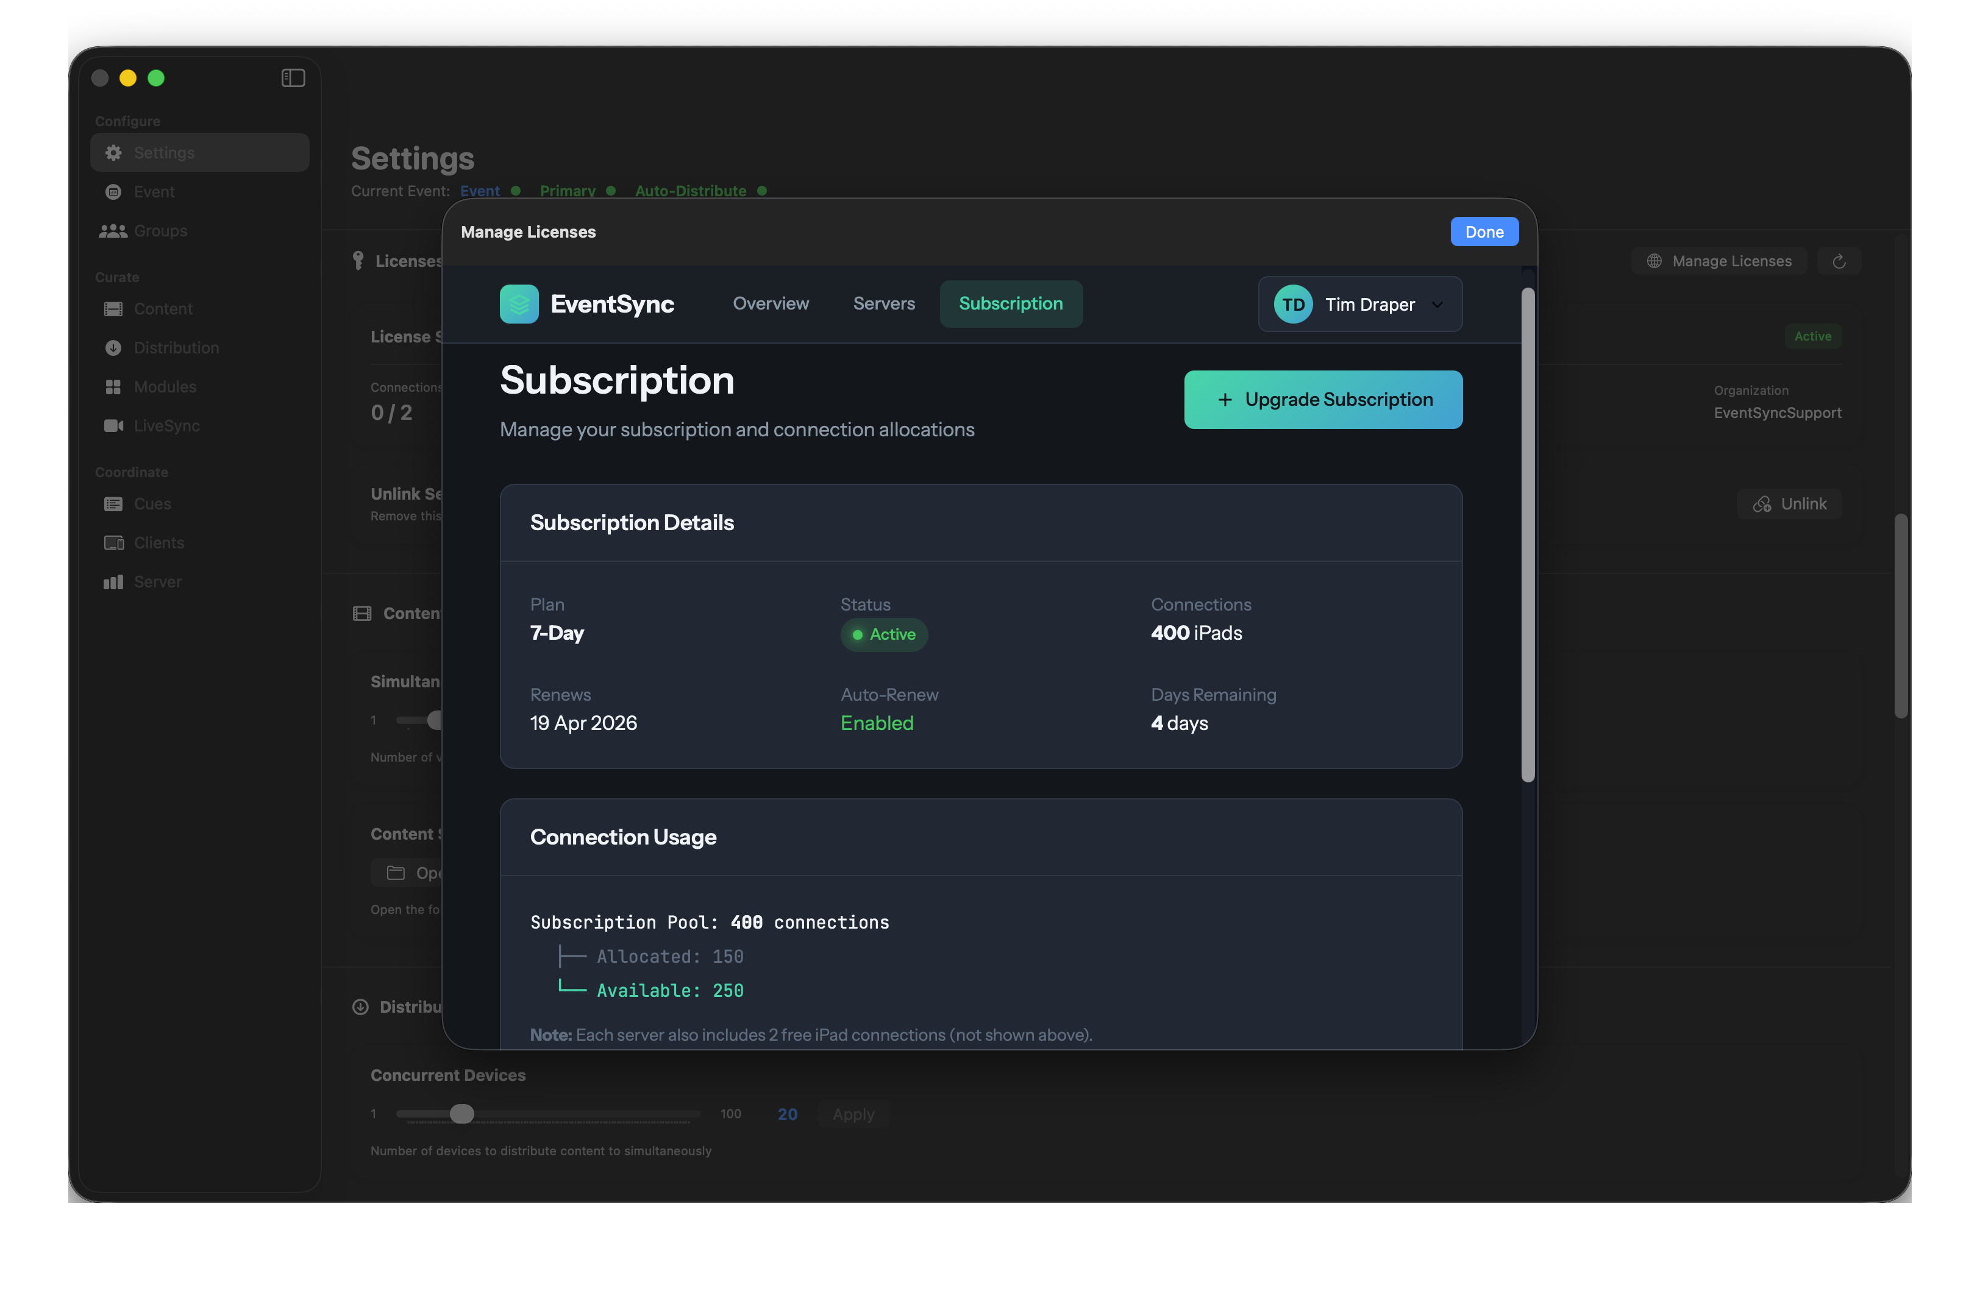Click the Manage Licenses button in Settings
1980x1293 pixels.
click(x=1718, y=261)
